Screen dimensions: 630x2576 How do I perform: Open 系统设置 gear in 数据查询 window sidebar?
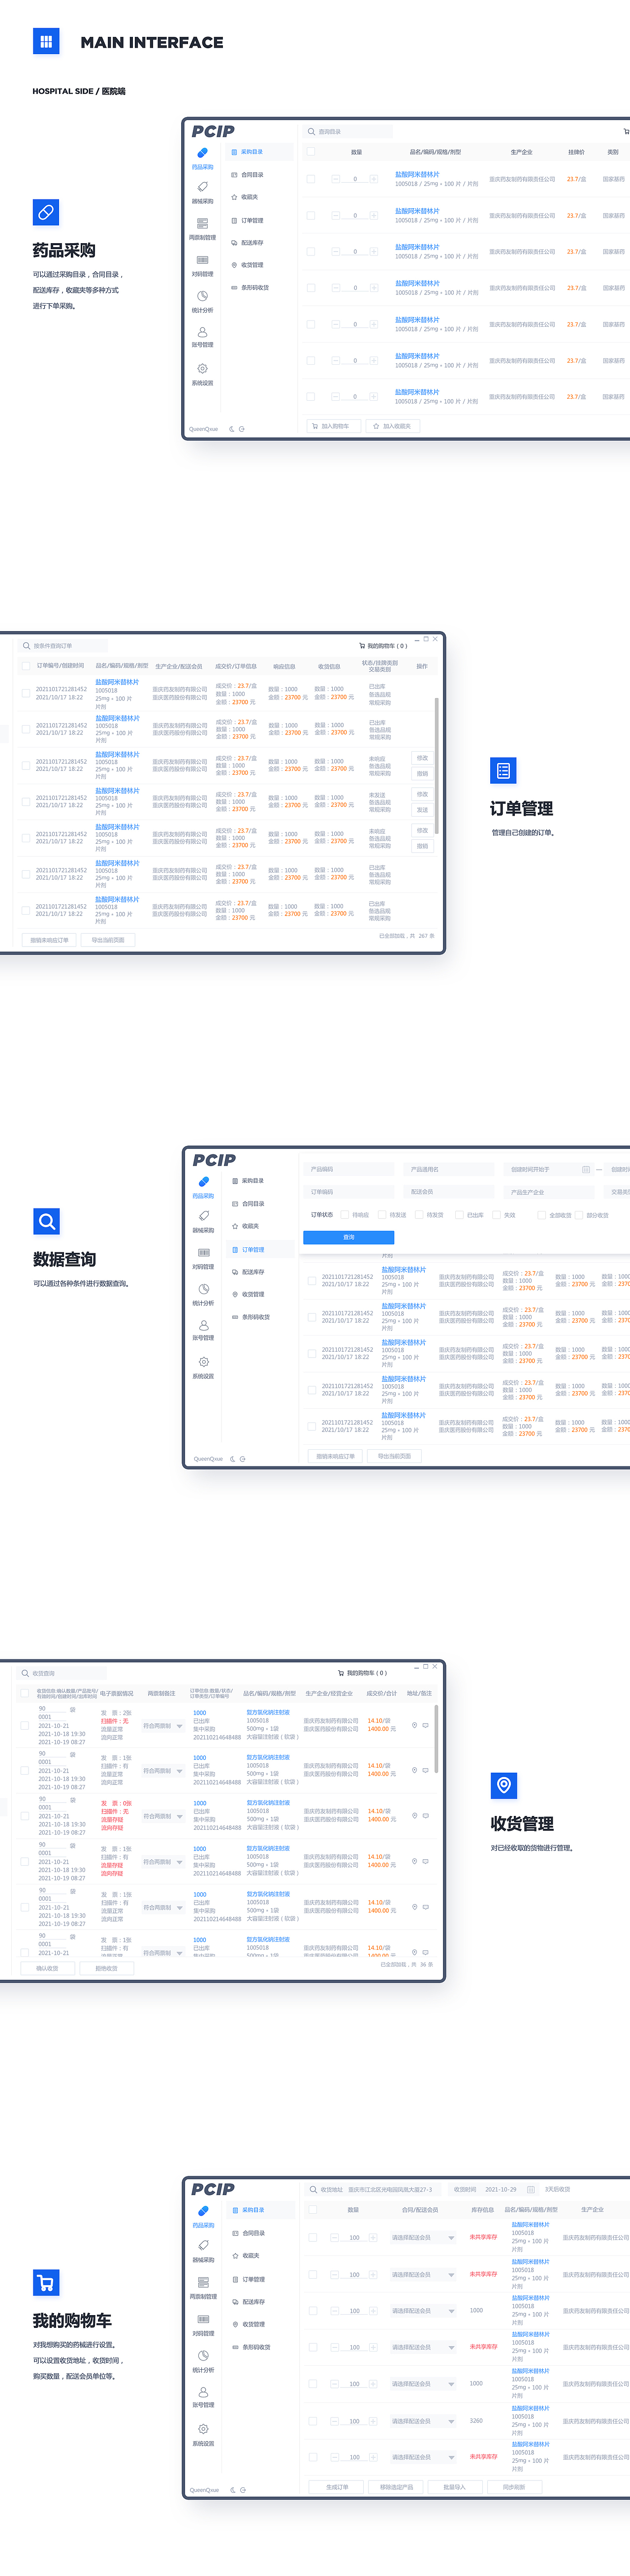click(x=203, y=1362)
